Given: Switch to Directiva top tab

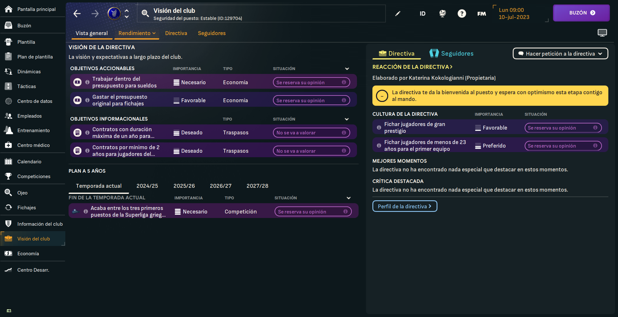Looking at the screenshot, I should pos(176,33).
